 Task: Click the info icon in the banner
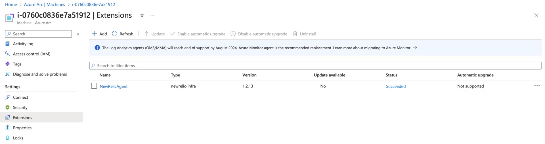point(97,48)
